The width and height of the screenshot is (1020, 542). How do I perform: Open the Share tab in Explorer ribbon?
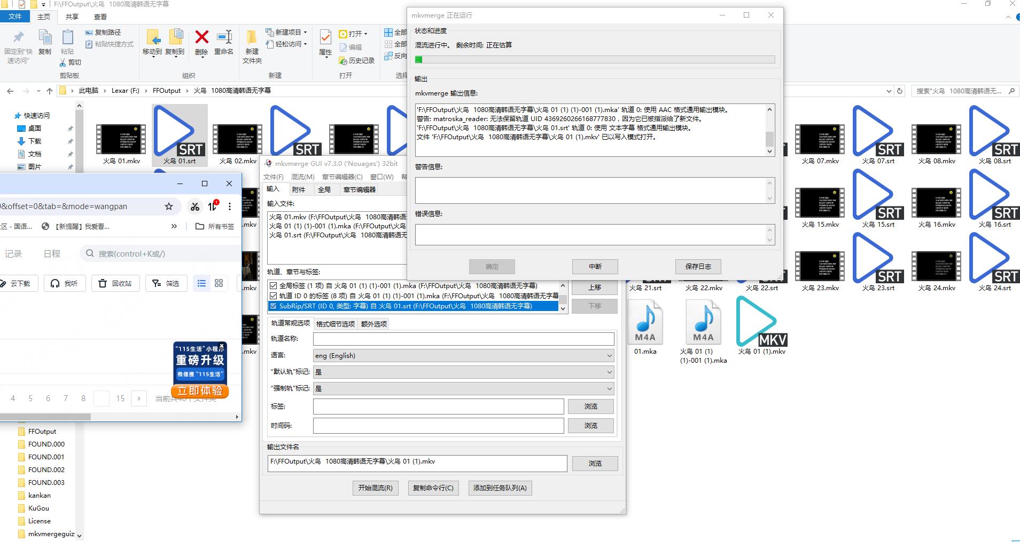coord(72,17)
